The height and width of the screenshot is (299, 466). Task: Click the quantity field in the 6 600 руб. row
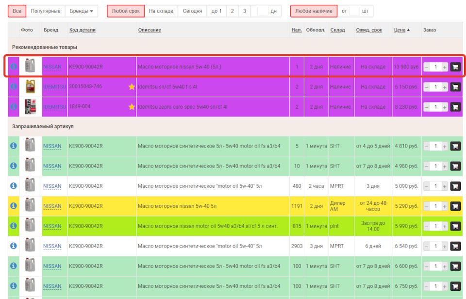436,266
